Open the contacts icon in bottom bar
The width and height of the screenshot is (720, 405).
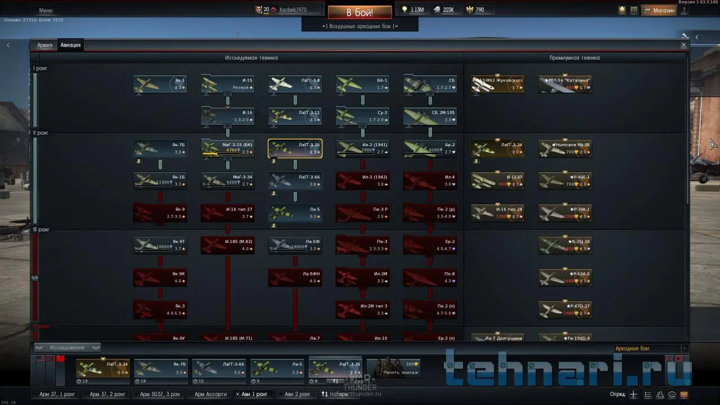click(660, 394)
